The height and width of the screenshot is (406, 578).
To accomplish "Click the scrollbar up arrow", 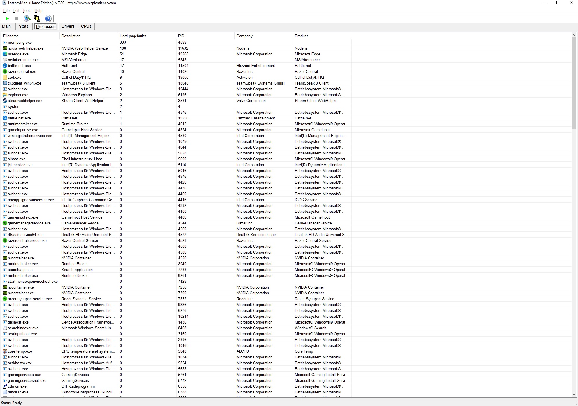I will coord(574,35).
